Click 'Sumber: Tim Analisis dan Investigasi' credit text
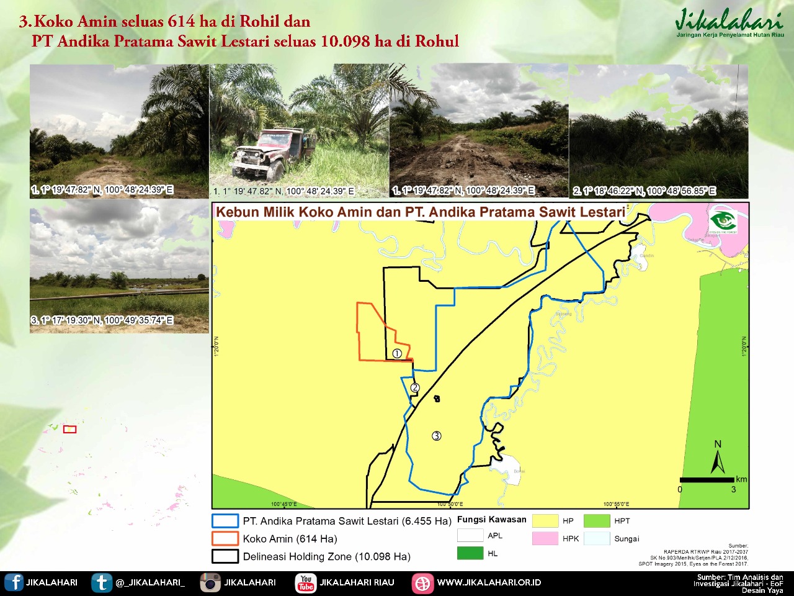Image resolution: width=794 pixels, height=596 pixels. pos(739,580)
